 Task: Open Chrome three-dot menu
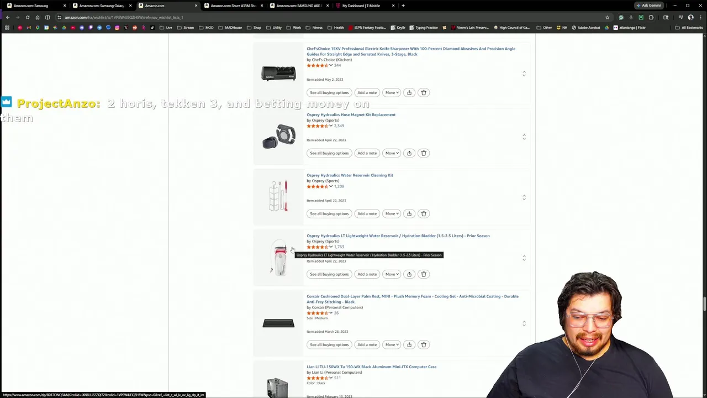tap(700, 17)
